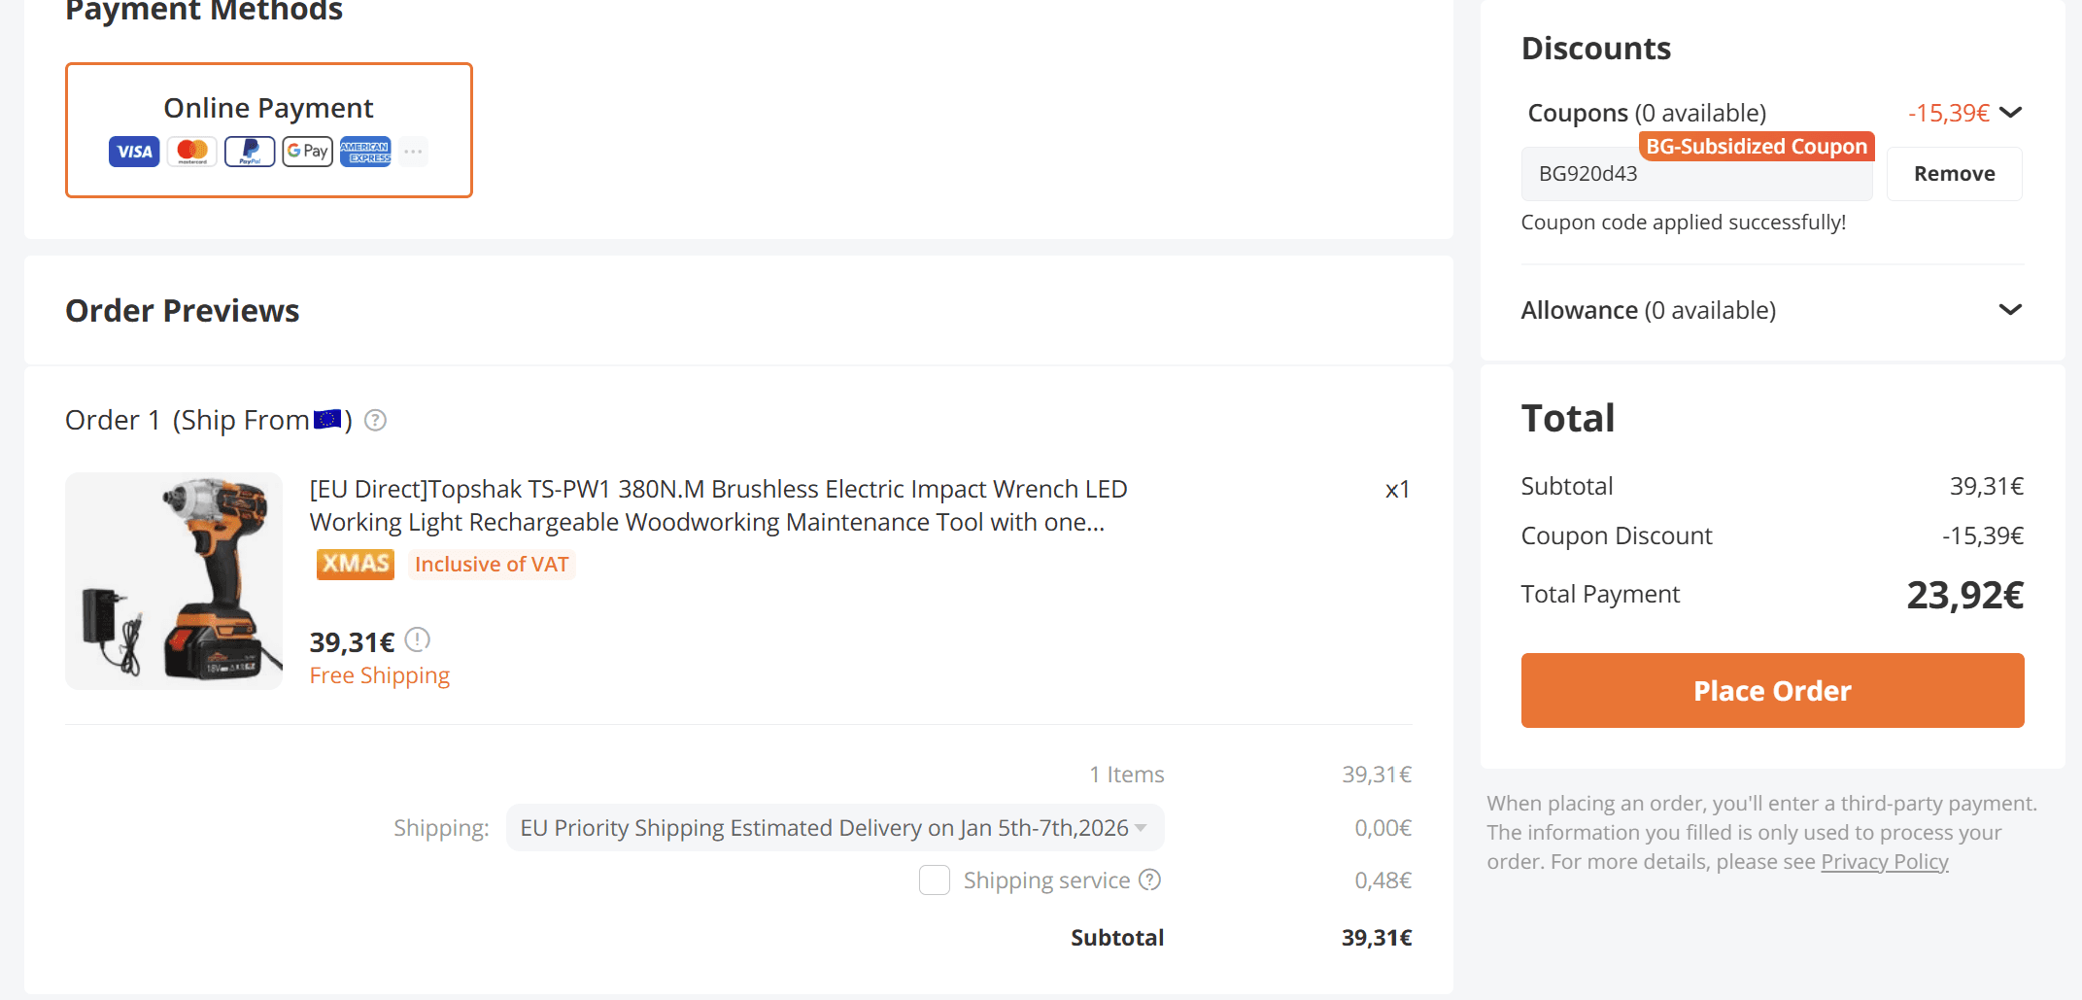2082x1000 pixels.
Task: Click the price info icon beside 39,31€
Action: pyautogui.click(x=417, y=639)
